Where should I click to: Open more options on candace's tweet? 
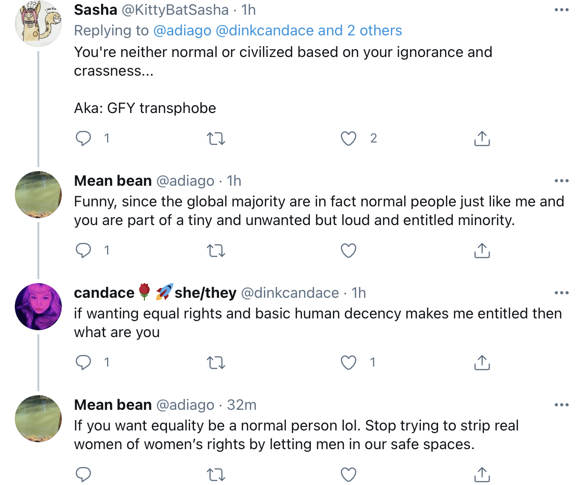click(x=561, y=293)
